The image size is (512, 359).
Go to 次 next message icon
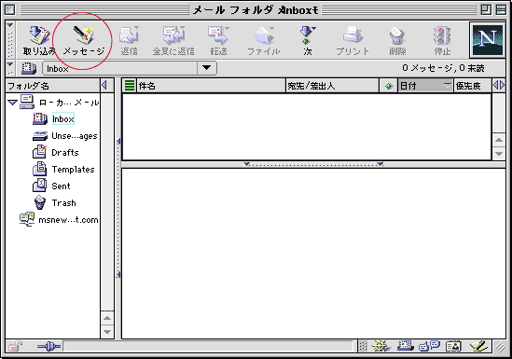[x=308, y=35]
